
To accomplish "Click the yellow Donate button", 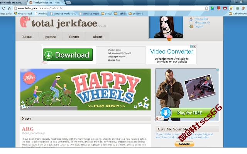I will click(184, 144).
